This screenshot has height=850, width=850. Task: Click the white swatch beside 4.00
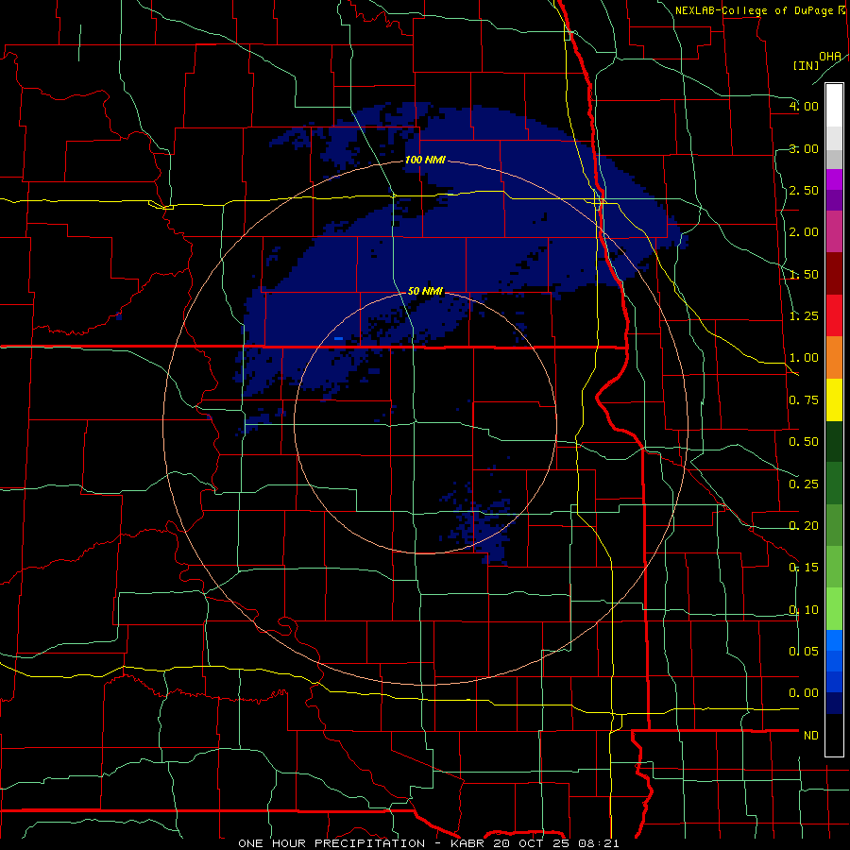[834, 106]
